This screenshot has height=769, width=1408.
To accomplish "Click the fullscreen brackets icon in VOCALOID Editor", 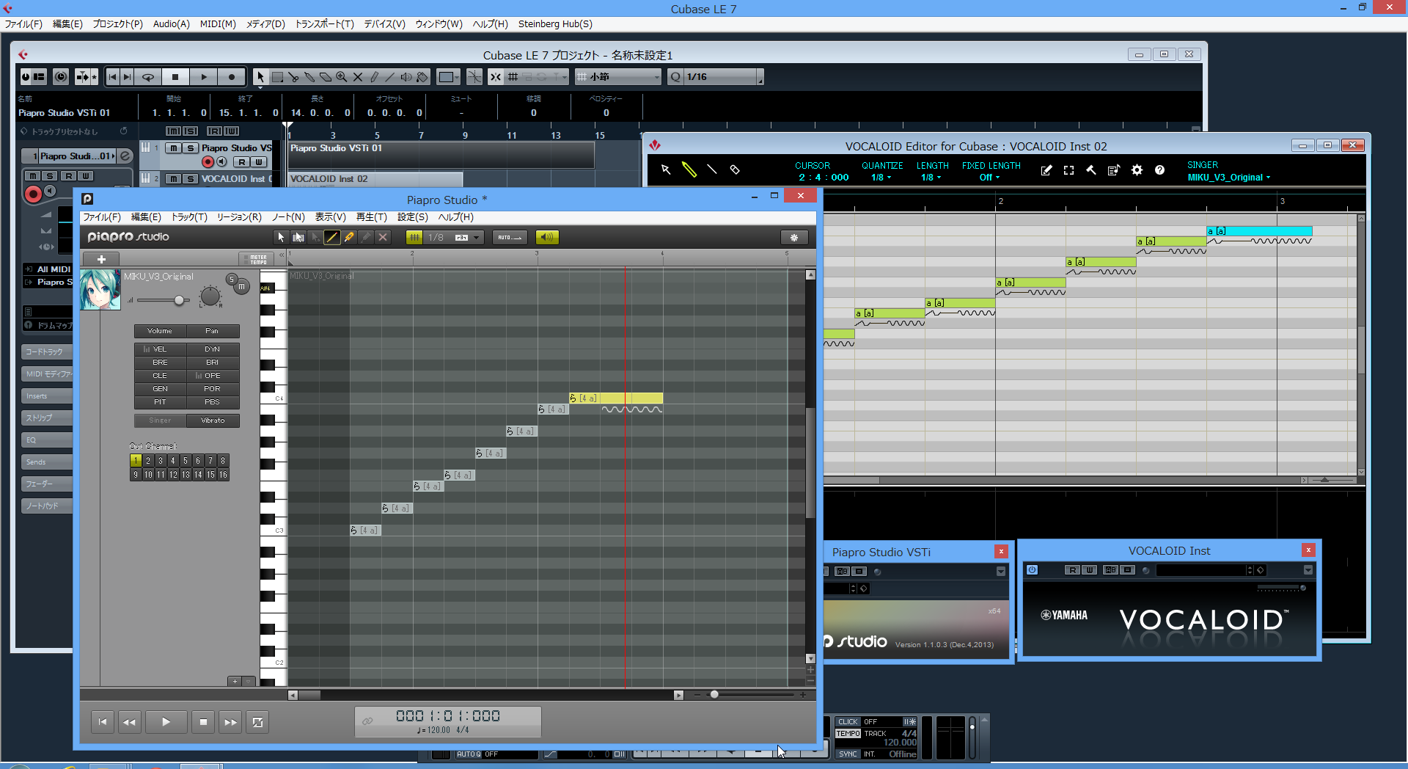I will pyautogui.click(x=1068, y=170).
